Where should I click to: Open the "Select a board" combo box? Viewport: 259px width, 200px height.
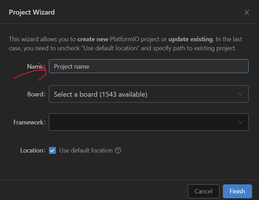(146, 94)
